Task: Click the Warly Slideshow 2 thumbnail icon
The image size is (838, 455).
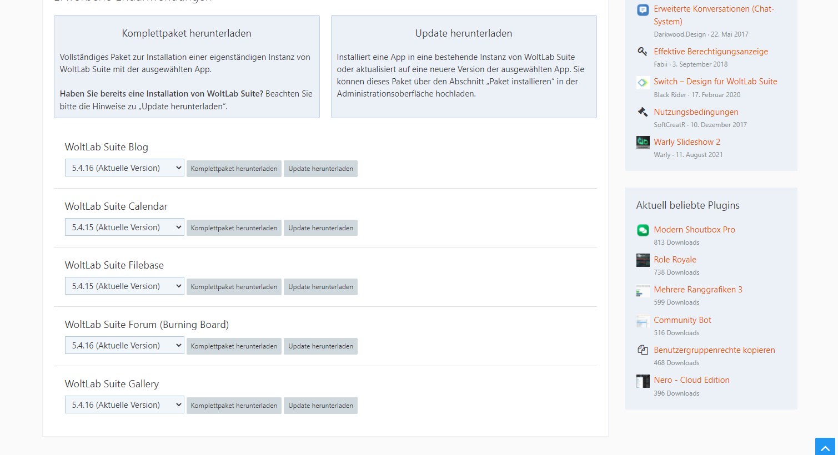Action: pyautogui.click(x=643, y=143)
